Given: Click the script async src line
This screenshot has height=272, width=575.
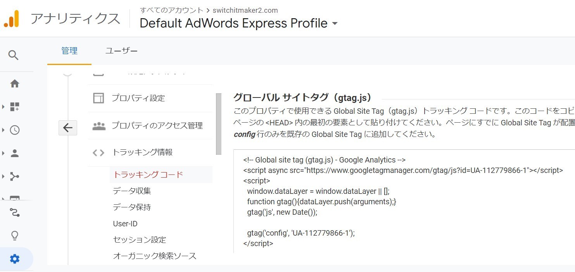Looking at the screenshot, I should (403, 170).
